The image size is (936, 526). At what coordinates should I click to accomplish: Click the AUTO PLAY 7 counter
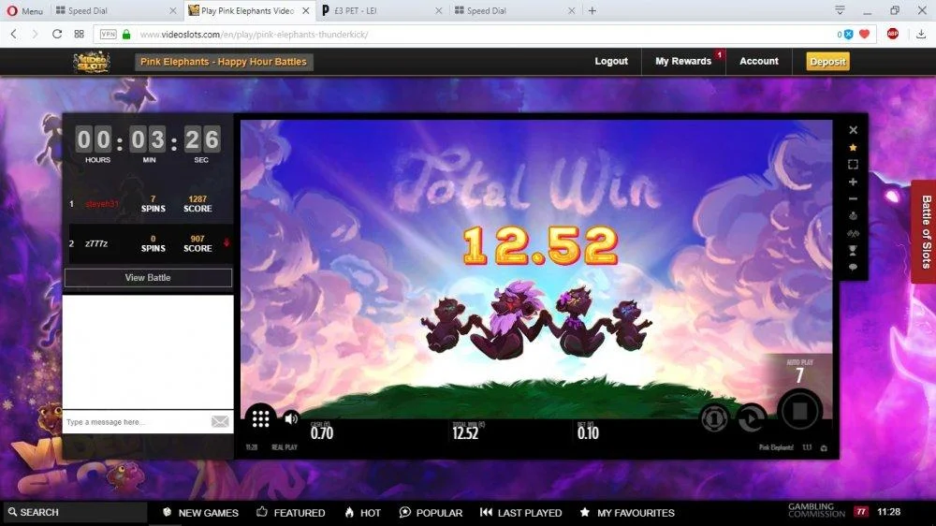tap(799, 372)
